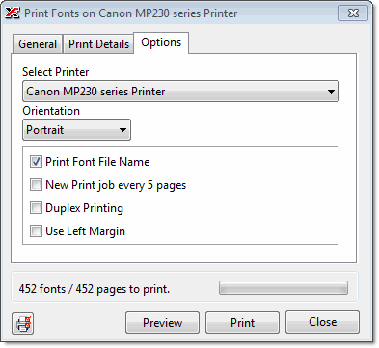Enable Duplex Printing checkbox

[36, 208]
